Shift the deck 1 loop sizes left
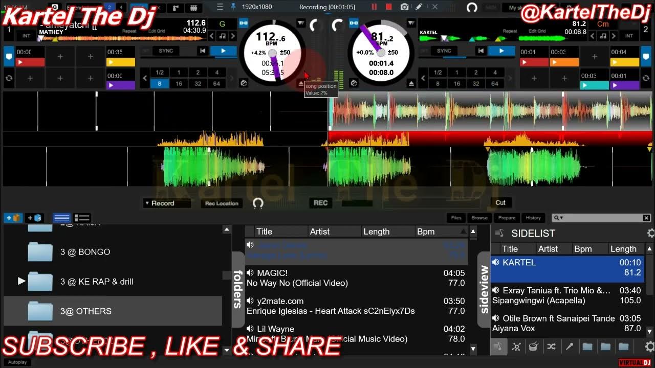Viewport: 655px width, 368px height. pyautogui.click(x=145, y=78)
